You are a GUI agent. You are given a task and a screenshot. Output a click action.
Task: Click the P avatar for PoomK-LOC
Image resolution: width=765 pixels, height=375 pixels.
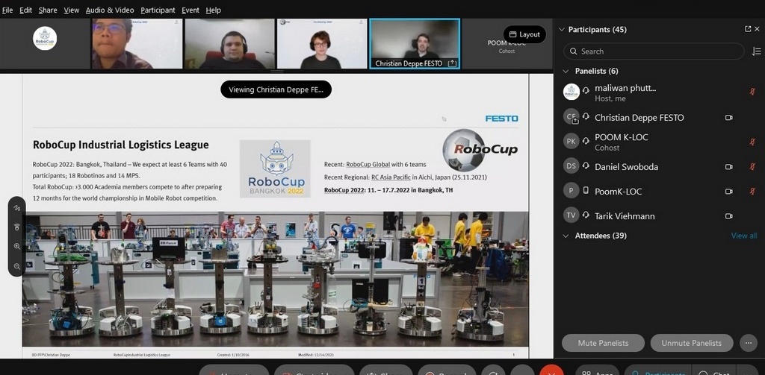(572, 190)
